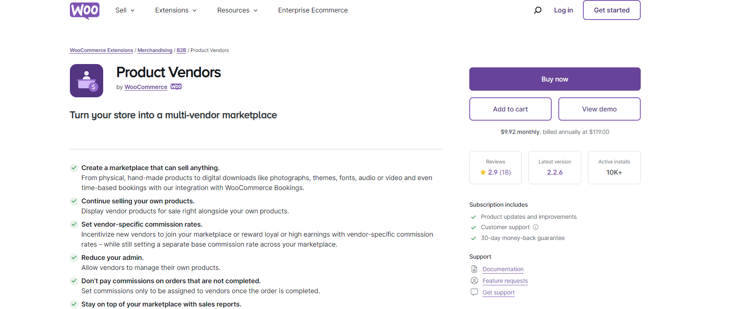
Task: Click the Documentation page icon under Support
Action: click(474, 269)
